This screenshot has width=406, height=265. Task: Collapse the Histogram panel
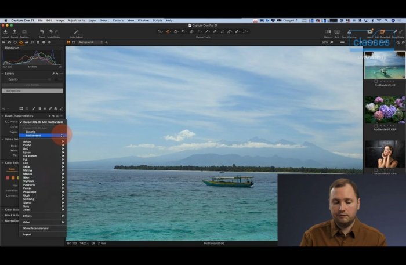point(2,48)
